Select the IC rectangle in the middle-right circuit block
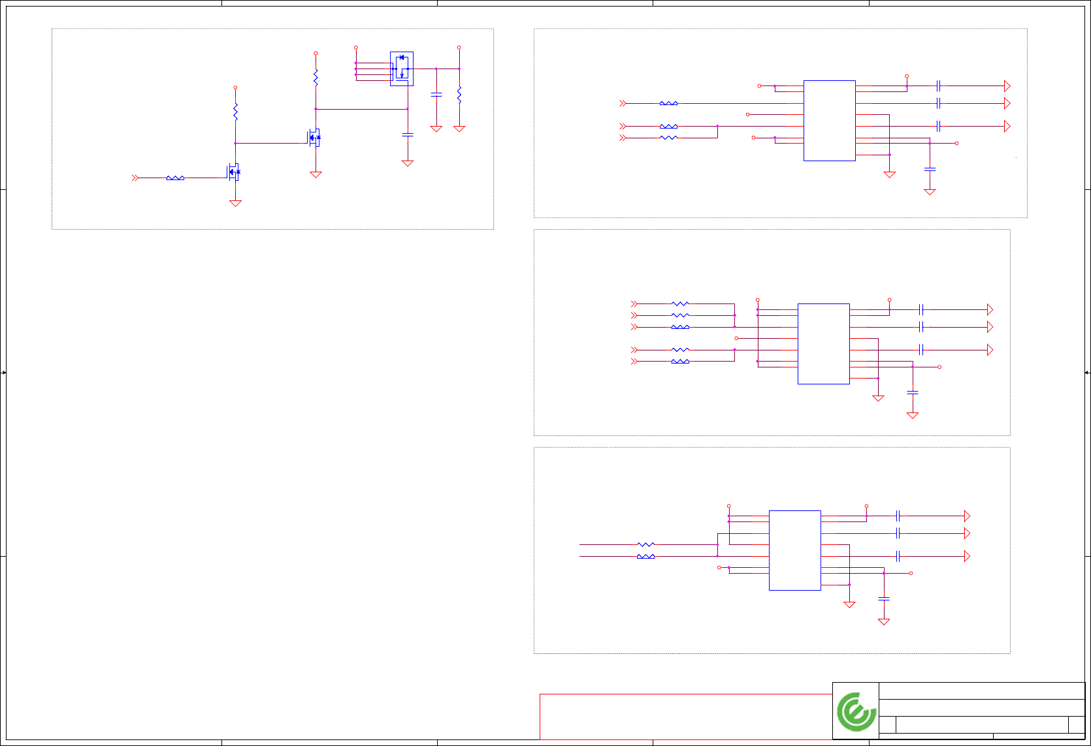 pyautogui.click(x=824, y=344)
